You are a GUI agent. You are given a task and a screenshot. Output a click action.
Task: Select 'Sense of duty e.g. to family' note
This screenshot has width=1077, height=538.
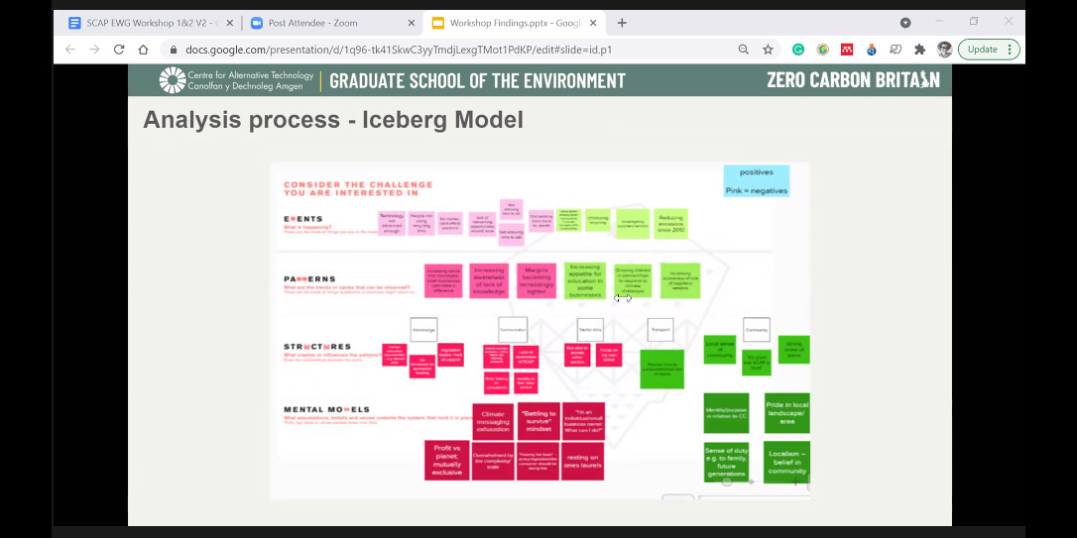[x=726, y=463]
